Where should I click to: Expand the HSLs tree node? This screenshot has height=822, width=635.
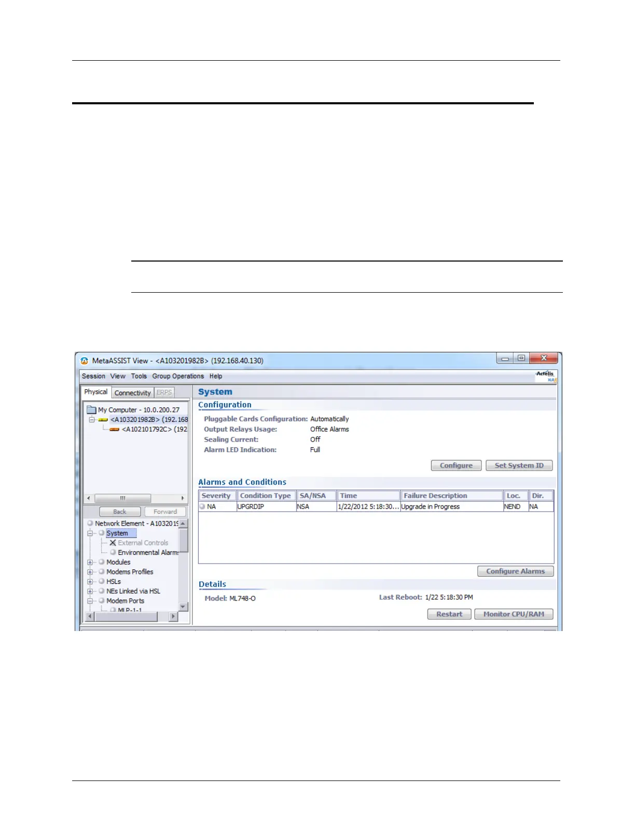(x=90, y=581)
